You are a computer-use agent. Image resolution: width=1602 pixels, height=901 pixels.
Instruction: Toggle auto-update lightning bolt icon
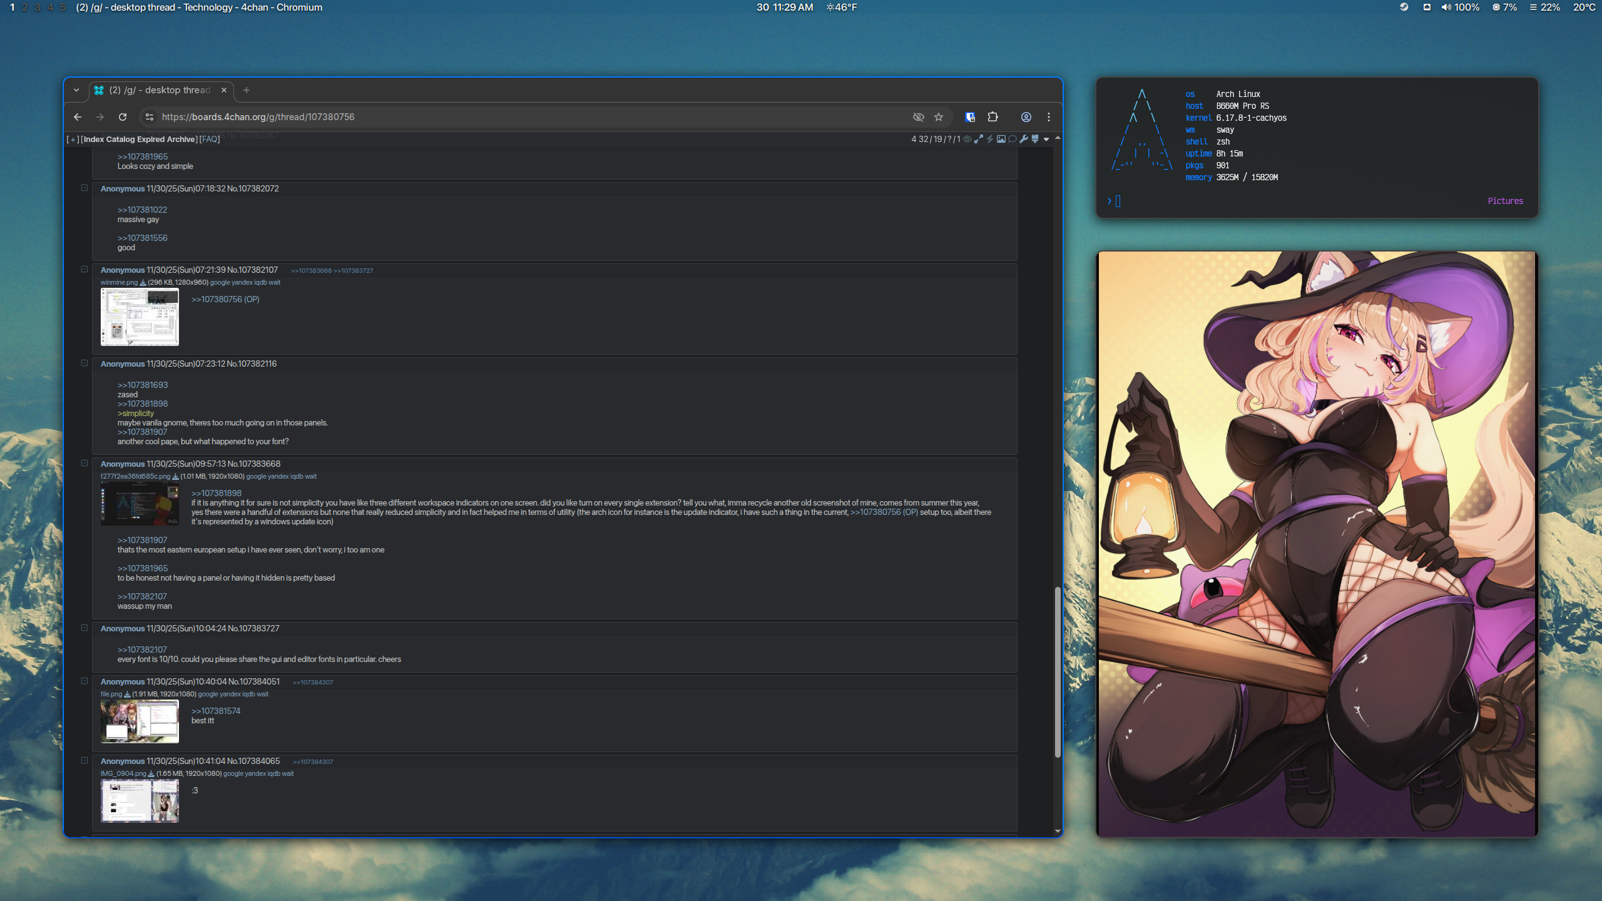click(x=989, y=139)
